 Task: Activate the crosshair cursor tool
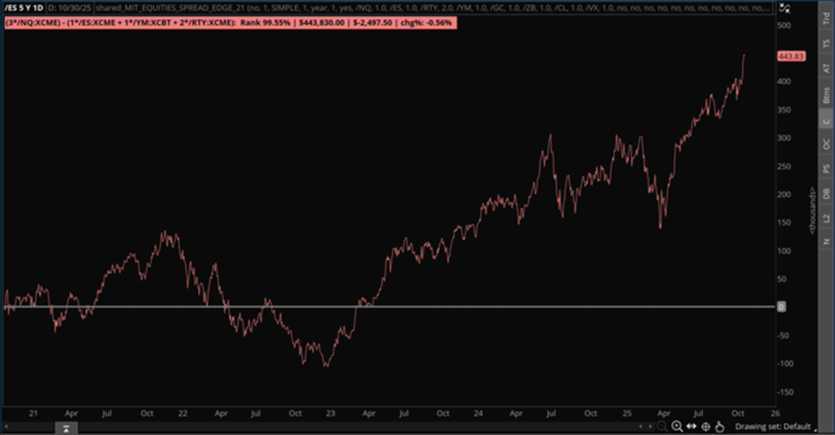706,426
